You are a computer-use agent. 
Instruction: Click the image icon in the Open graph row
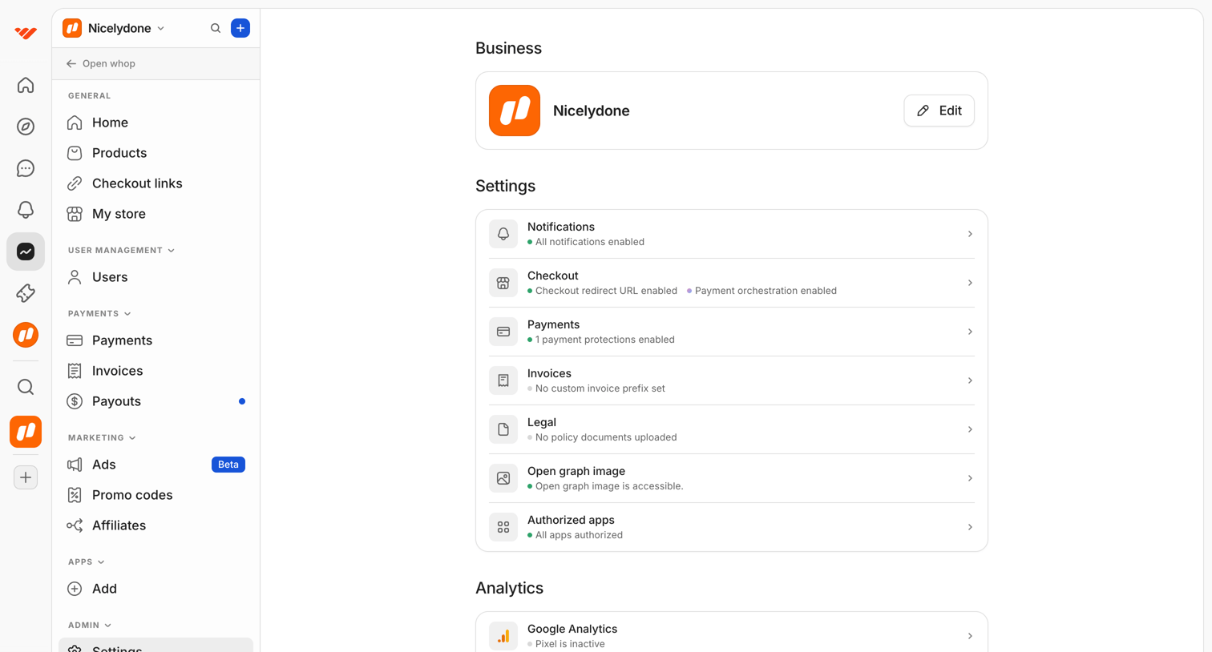pos(503,478)
